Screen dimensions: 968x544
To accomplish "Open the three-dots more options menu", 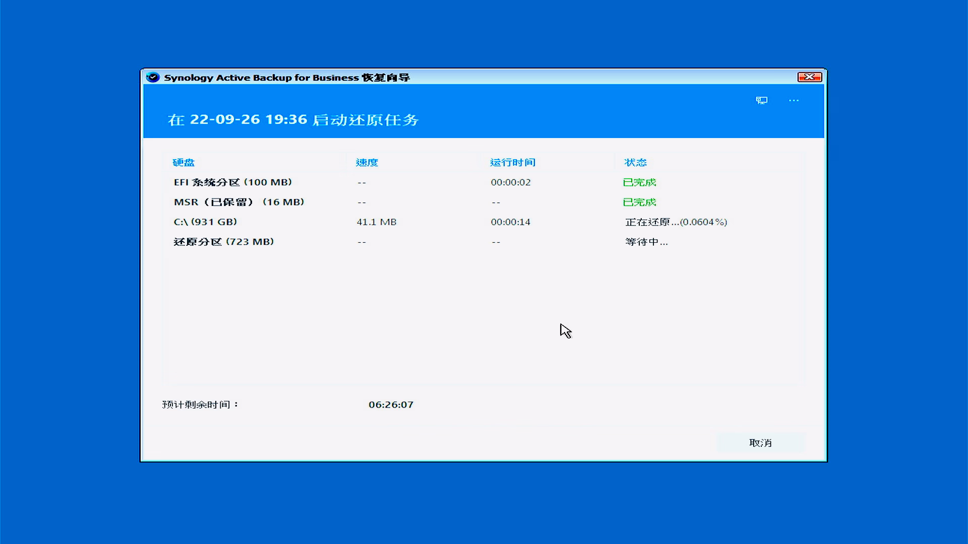I will point(794,100).
